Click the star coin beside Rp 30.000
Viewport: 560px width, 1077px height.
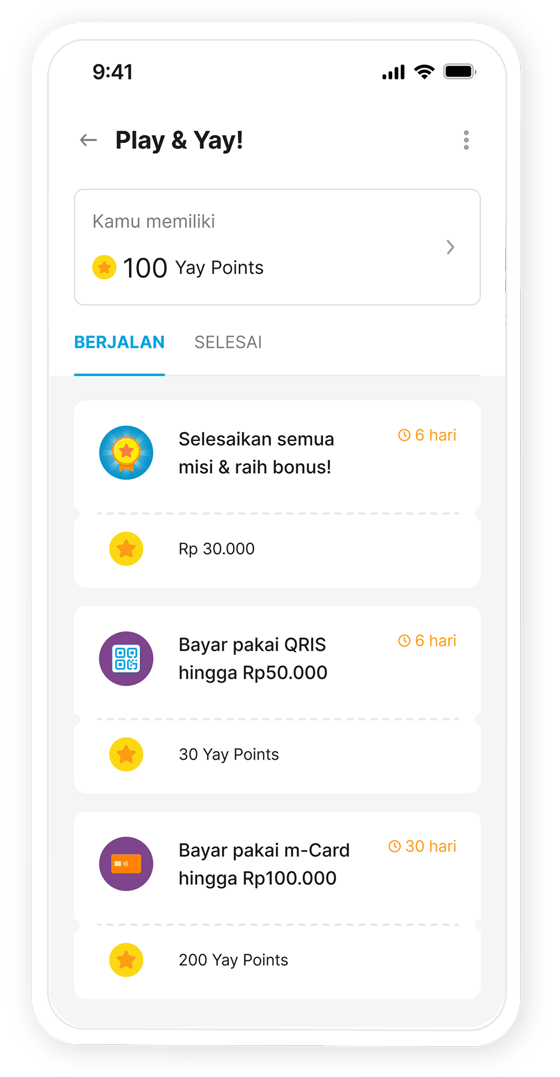pos(126,549)
